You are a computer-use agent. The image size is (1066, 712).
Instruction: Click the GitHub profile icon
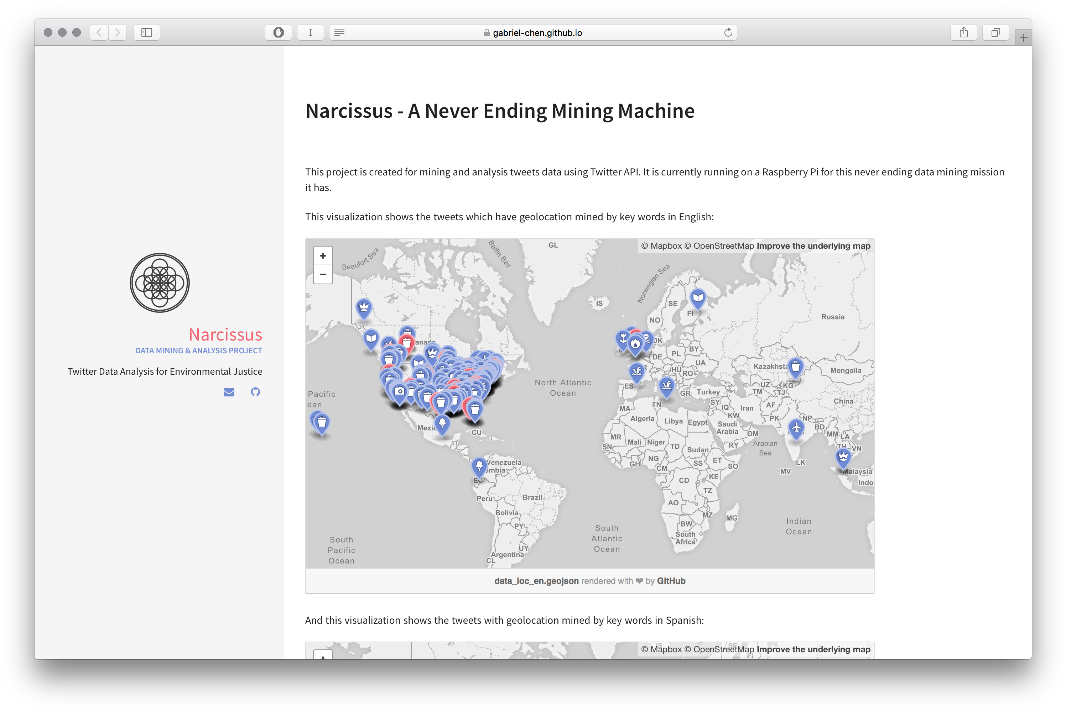pos(255,391)
